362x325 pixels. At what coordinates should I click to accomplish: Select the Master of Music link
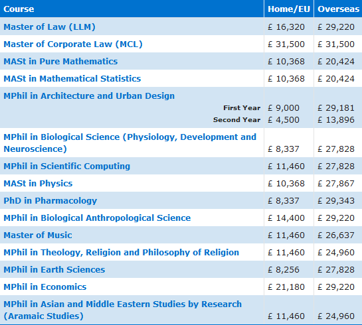[x=38, y=235]
